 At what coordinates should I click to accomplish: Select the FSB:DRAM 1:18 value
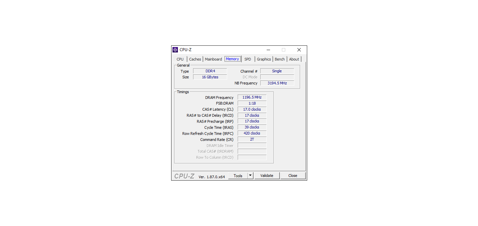tap(252, 104)
